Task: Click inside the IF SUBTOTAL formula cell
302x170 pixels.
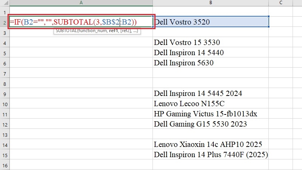Action: pos(81,22)
